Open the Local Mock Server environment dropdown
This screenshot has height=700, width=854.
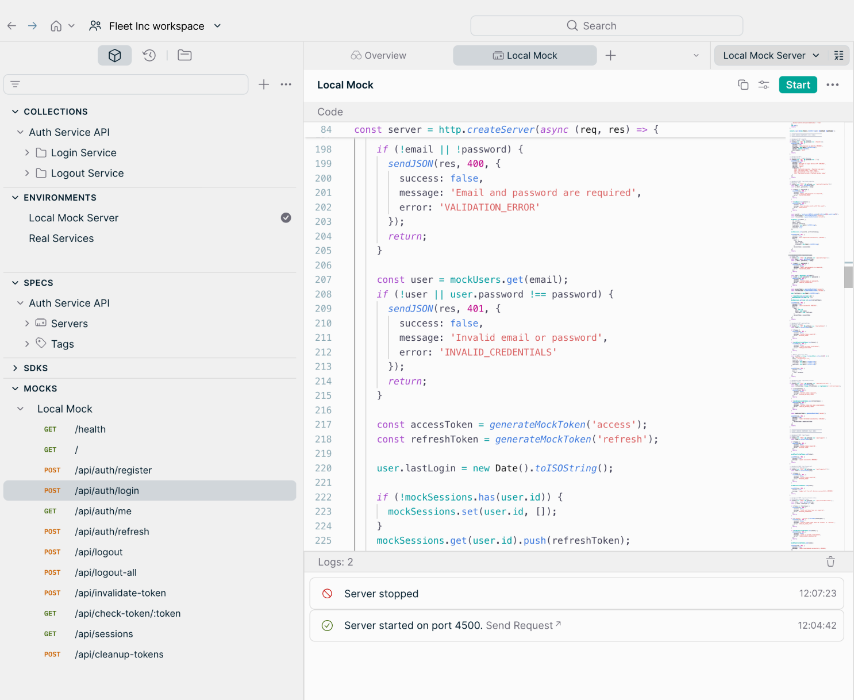(x=770, y=55)
